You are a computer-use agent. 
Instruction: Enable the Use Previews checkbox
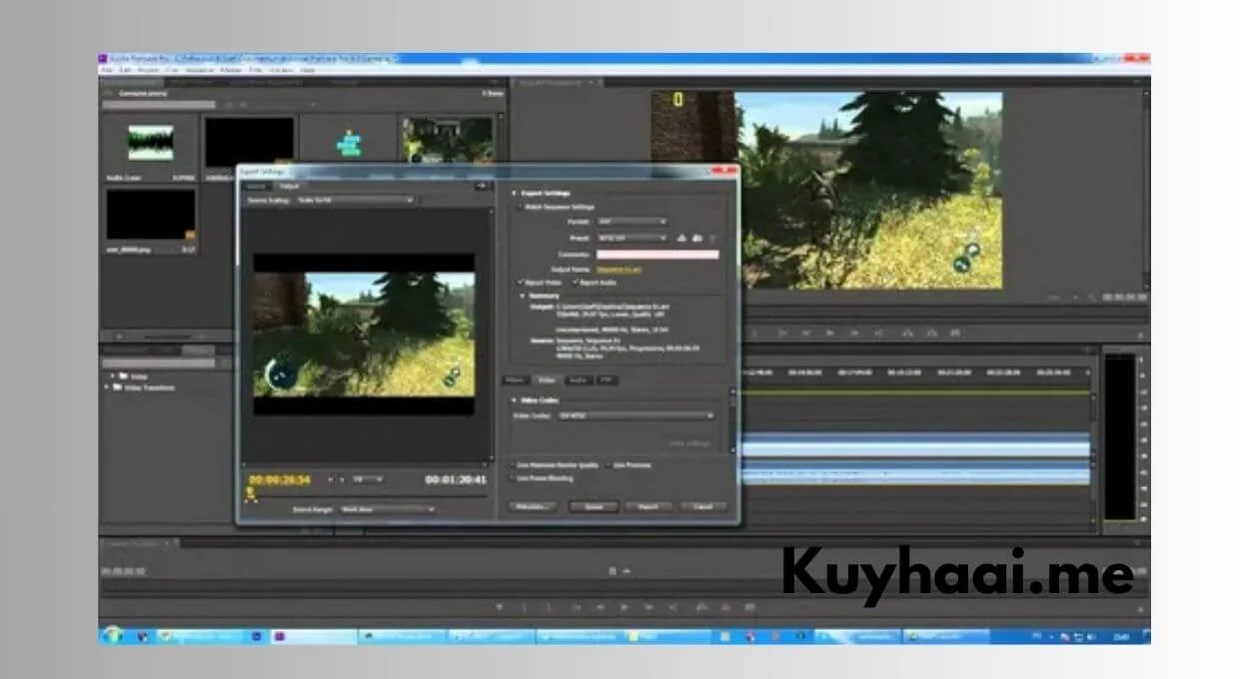[607, 465]
